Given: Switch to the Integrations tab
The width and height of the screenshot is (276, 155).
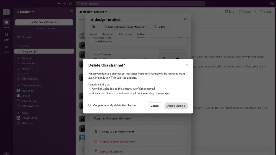Looking at the screenshot, I should click(x=125, y=34).
